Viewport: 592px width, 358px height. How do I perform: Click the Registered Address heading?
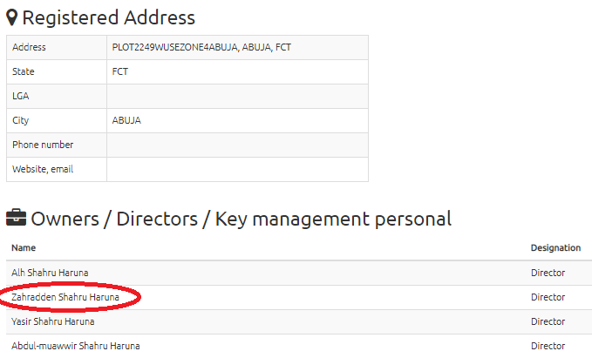pos(109,17)
